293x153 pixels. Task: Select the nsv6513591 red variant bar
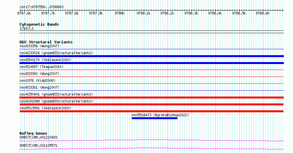tap(151, 111)
